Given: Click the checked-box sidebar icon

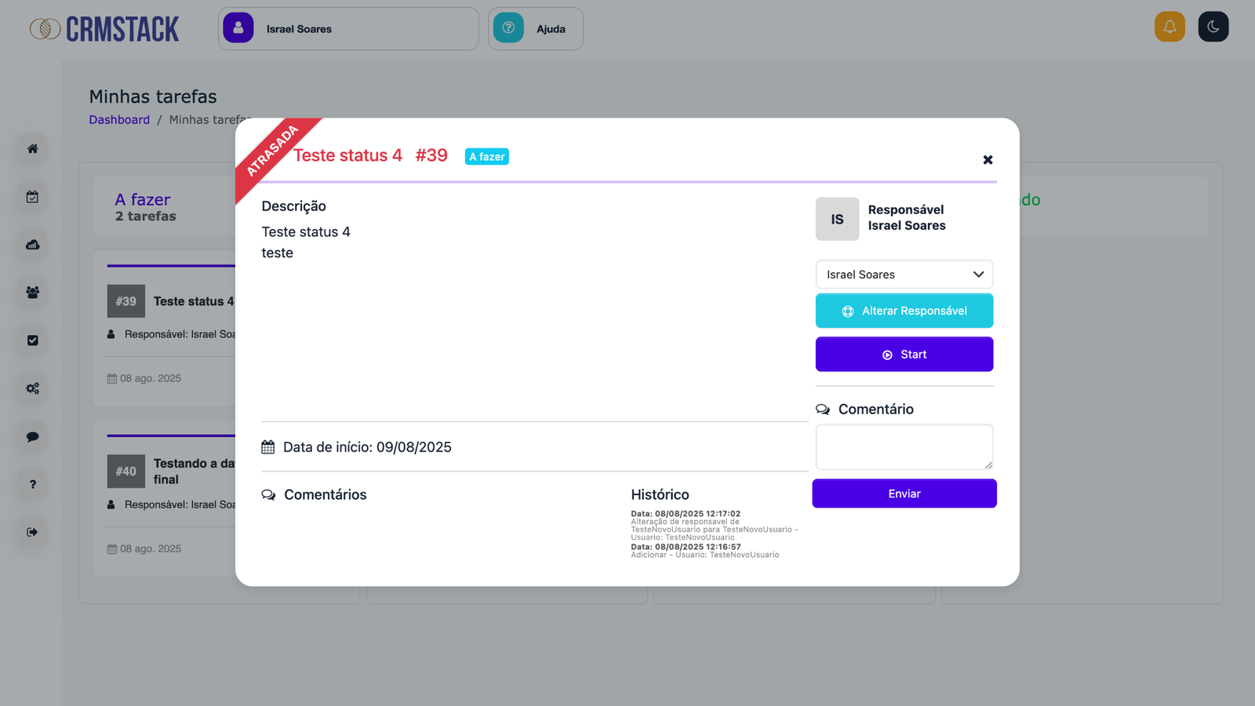Looking at the screenshot, I should tap(32, 340).
